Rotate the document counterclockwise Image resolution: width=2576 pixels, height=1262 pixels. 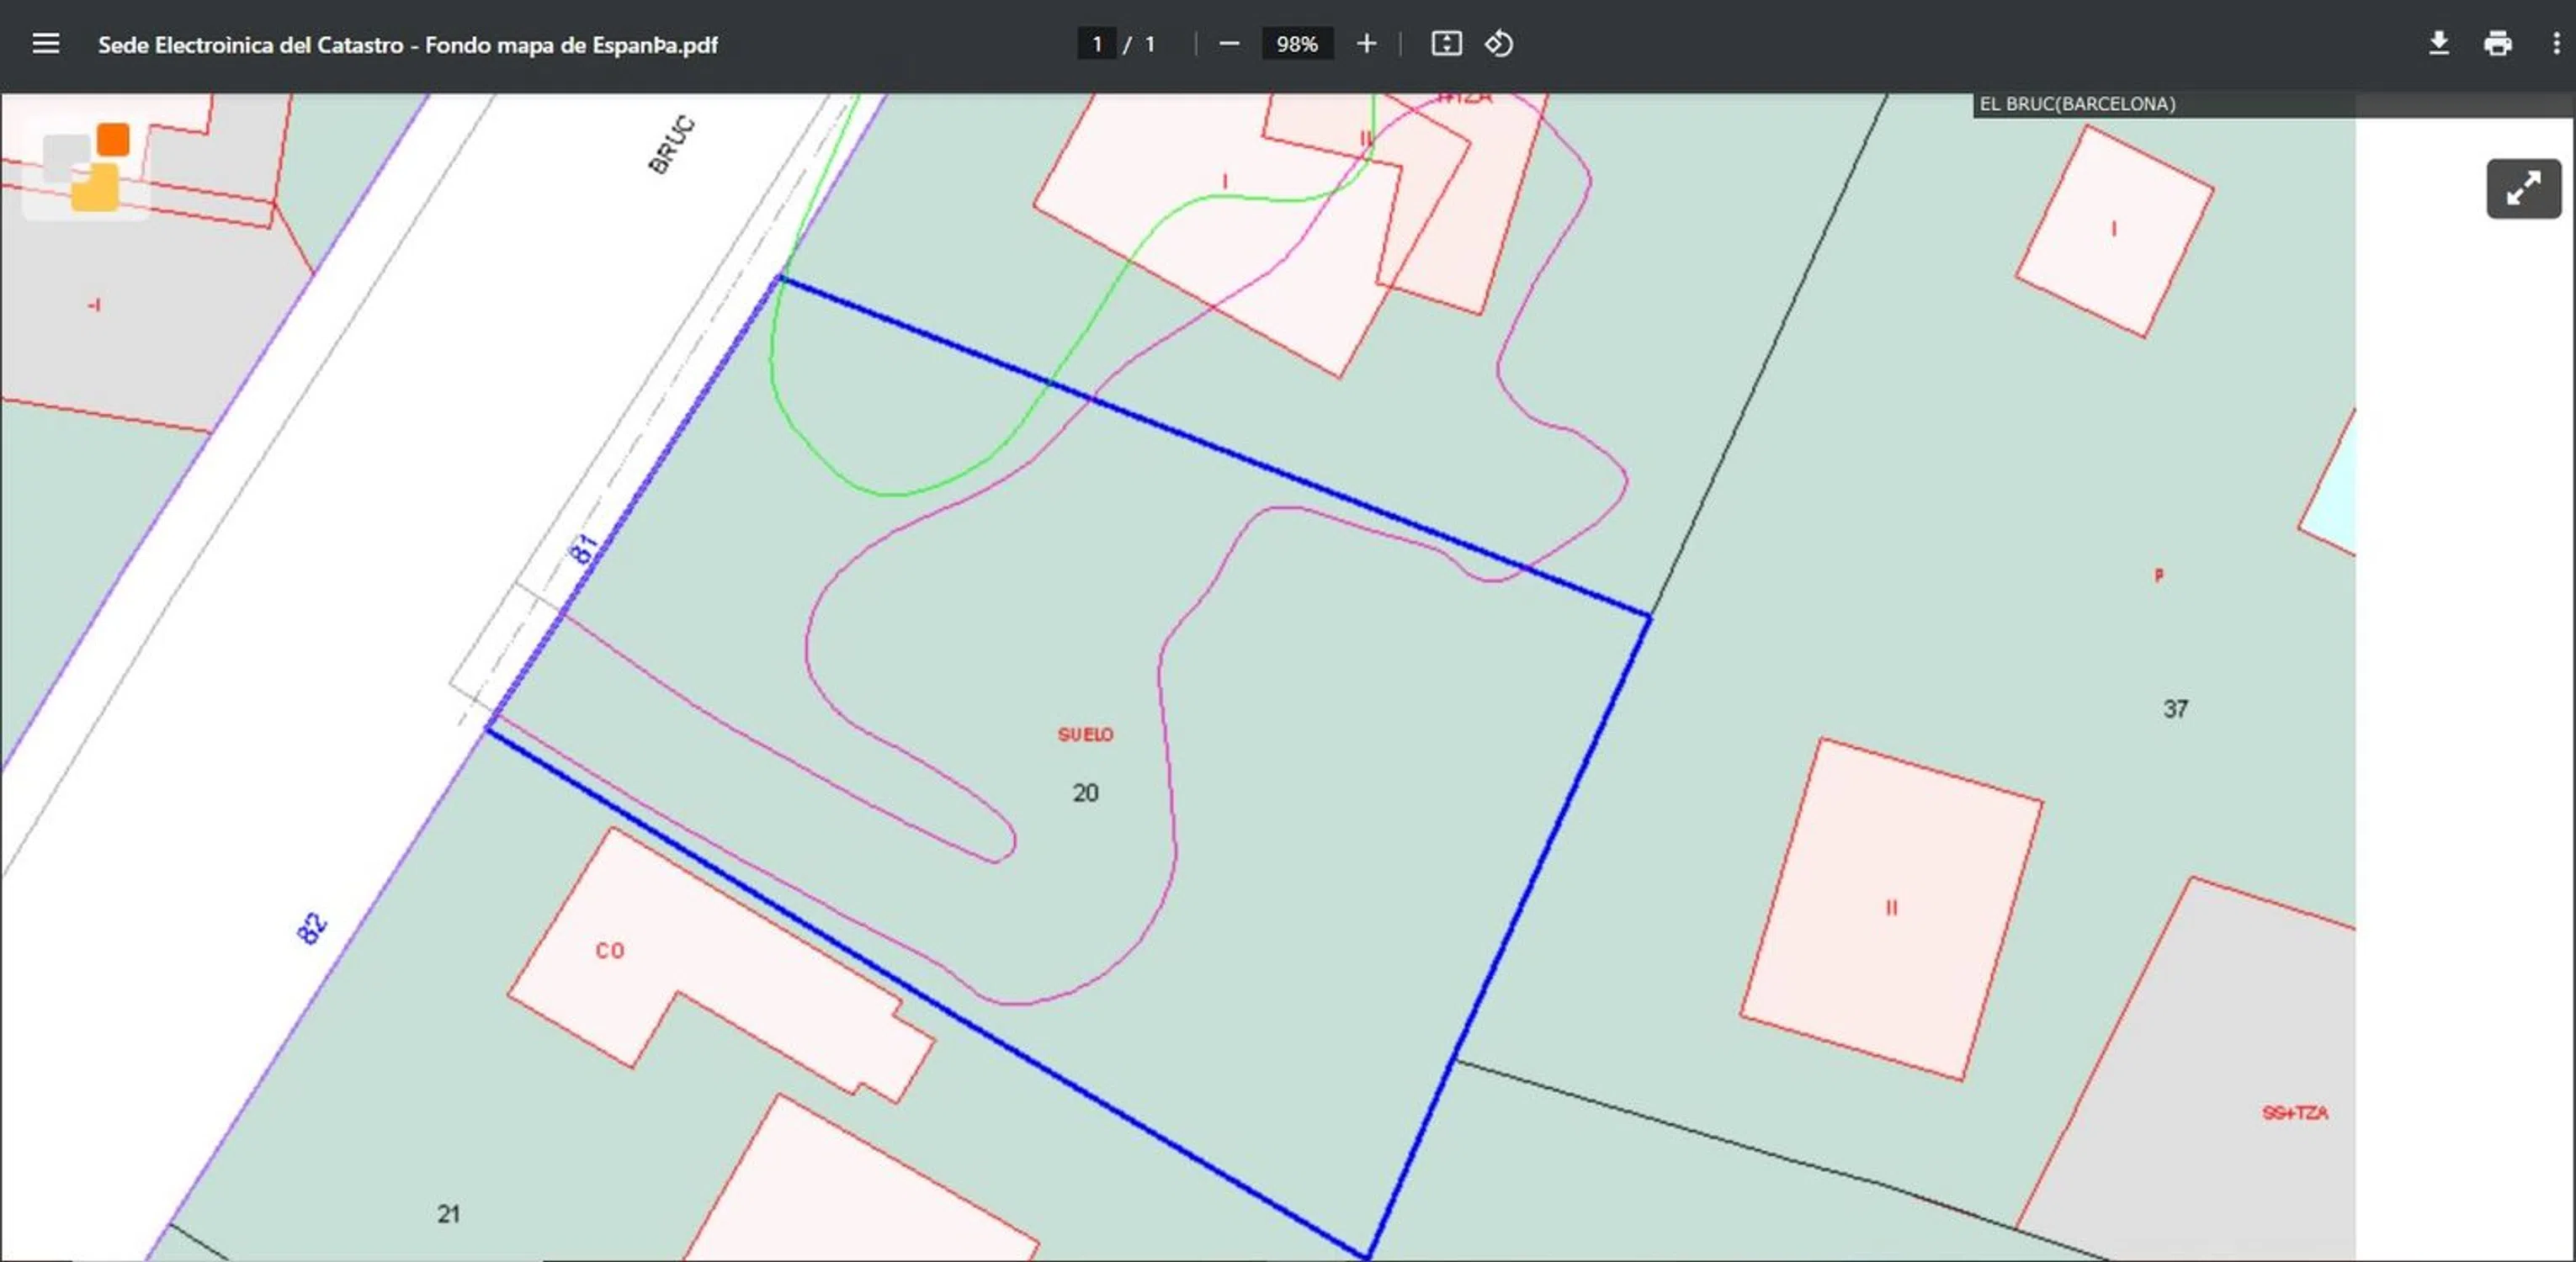point(1498,44)
